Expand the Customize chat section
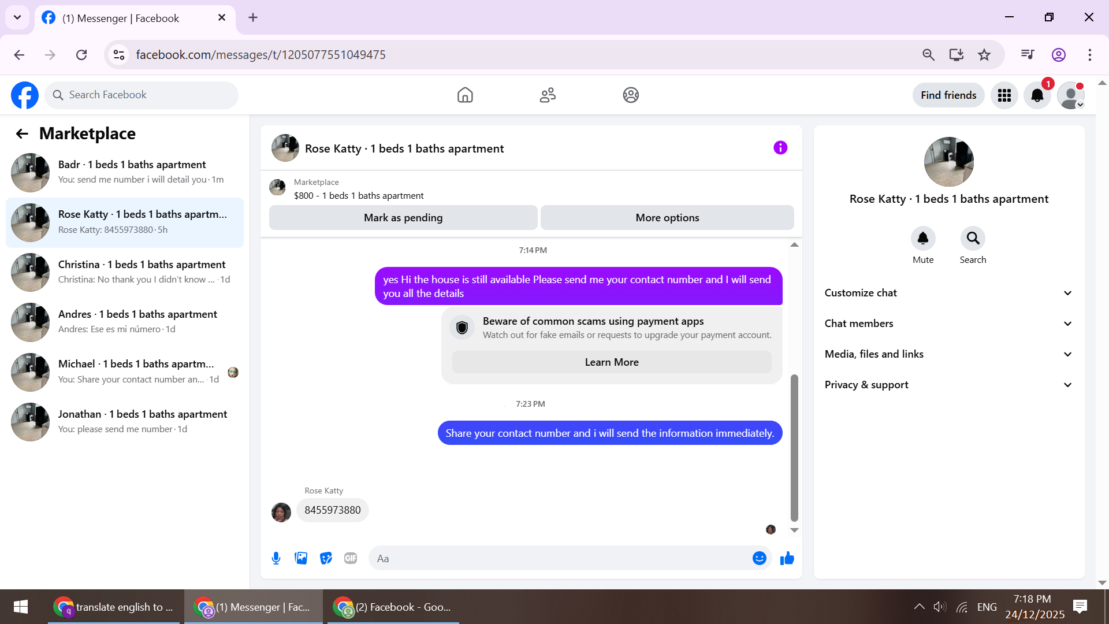Image resolution: width=1109 pixels, height=624 pixels. tap(948, 293)
